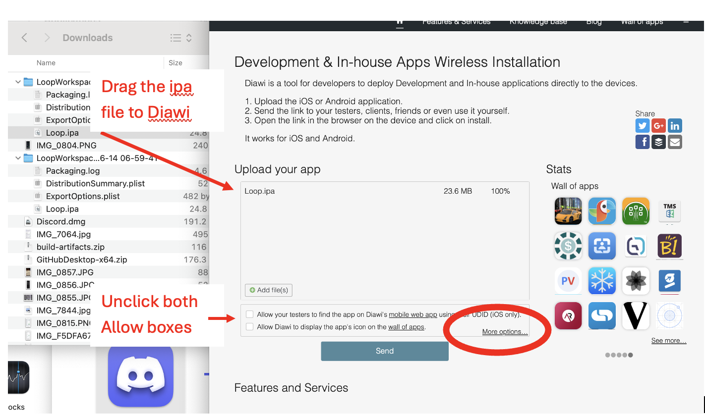The image size is (705, 417).
Task: Open Stocks app from the Dock
Action: tap(19, 377)
